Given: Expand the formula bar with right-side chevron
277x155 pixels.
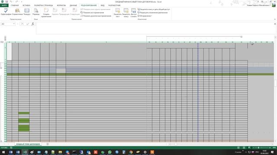Looking at the screenshot, I should click(275, 24).
